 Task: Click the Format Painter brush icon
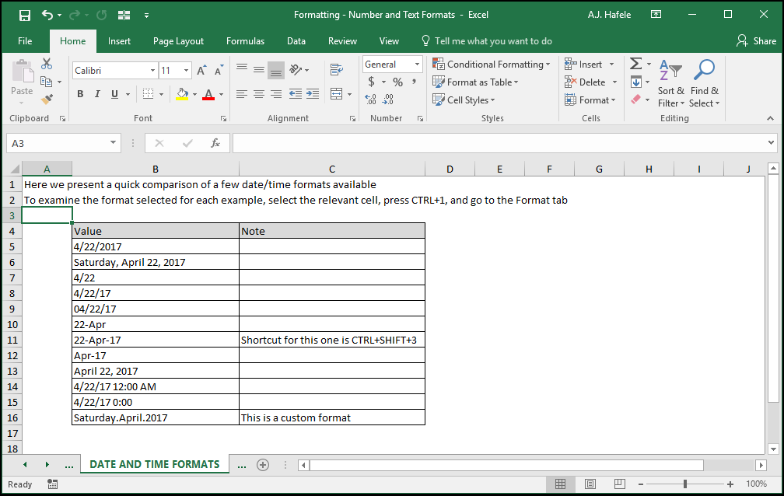[47, 100]
